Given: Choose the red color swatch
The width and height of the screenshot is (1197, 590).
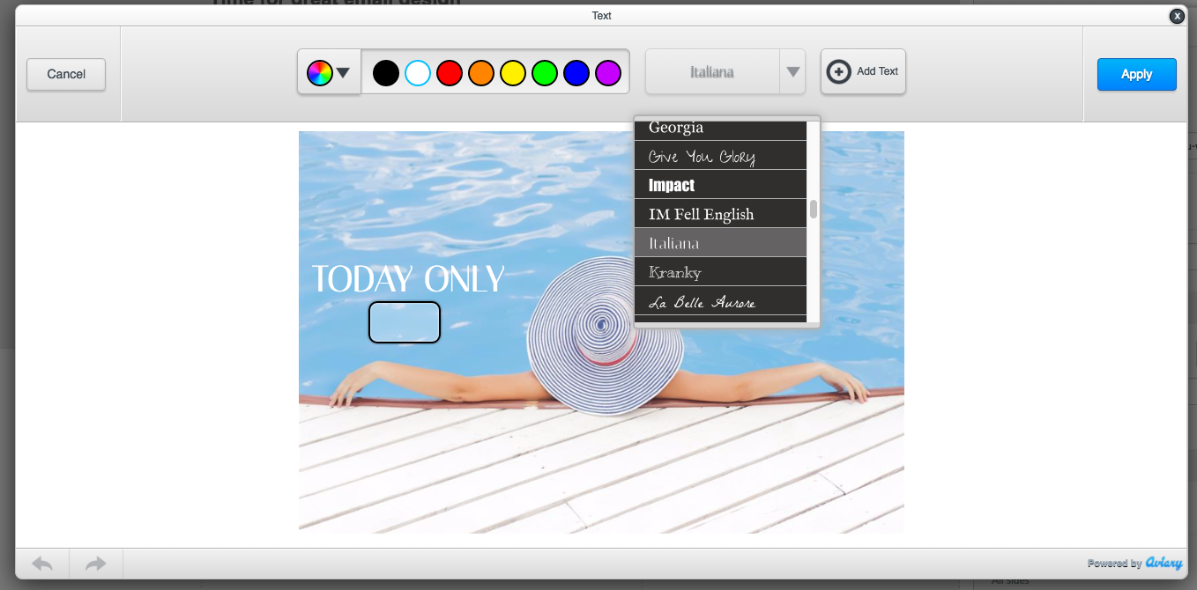Looking at the screenshot, I should [x=450, y=73].
